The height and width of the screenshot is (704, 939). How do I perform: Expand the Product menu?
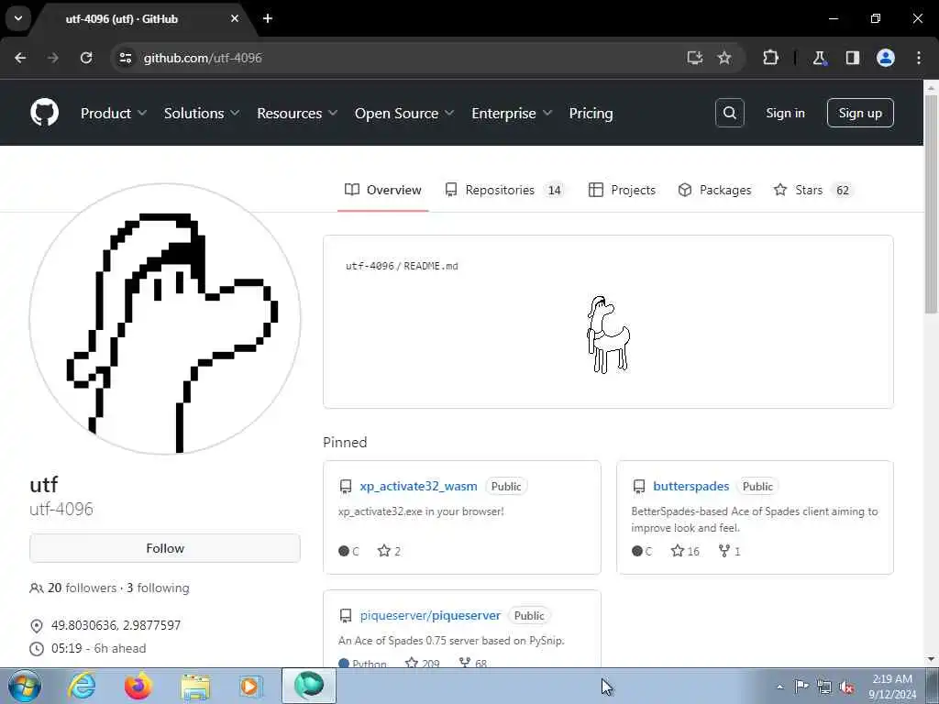pyautogui.click(x=114, y=113)
